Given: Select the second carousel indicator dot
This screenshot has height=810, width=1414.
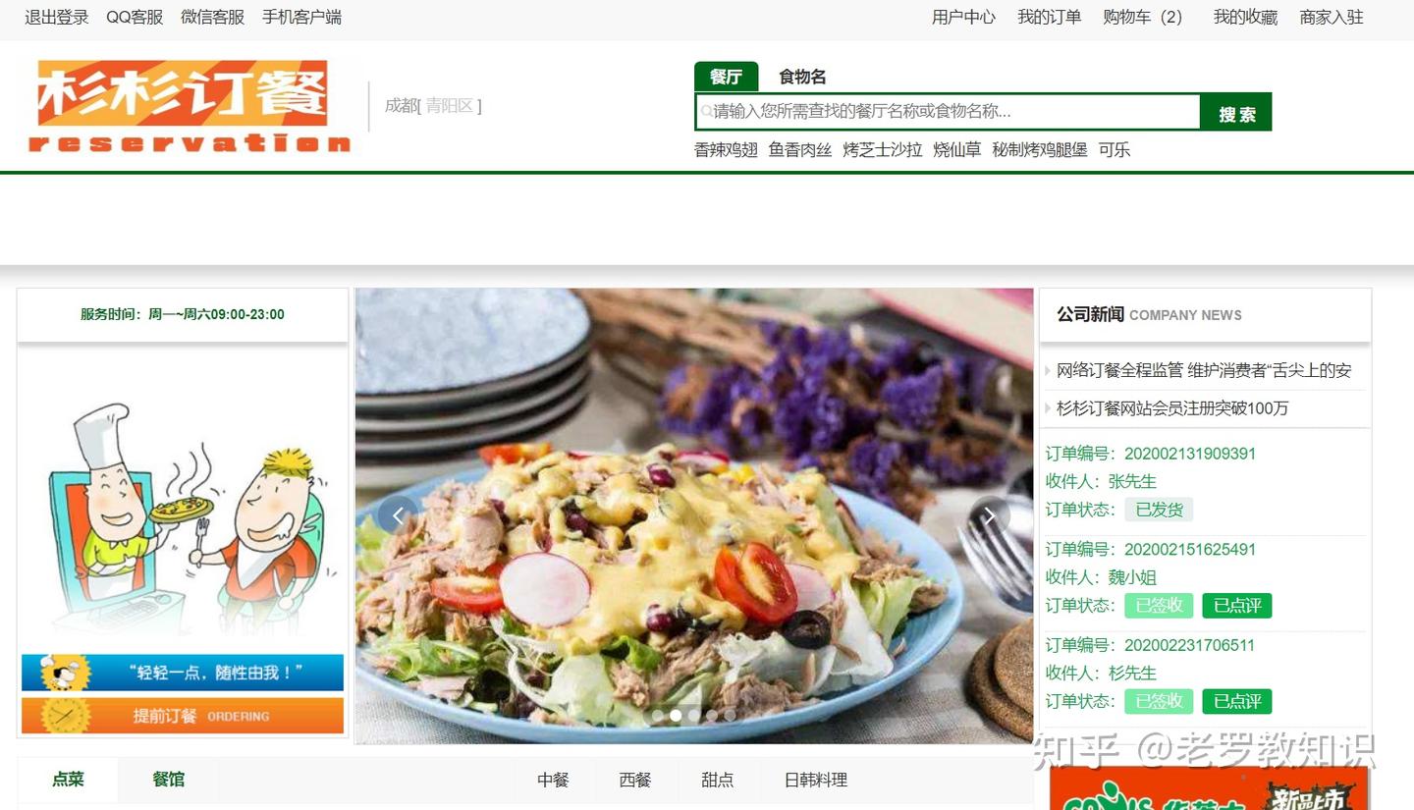Looking at the screenshot, I should point(676,716).
